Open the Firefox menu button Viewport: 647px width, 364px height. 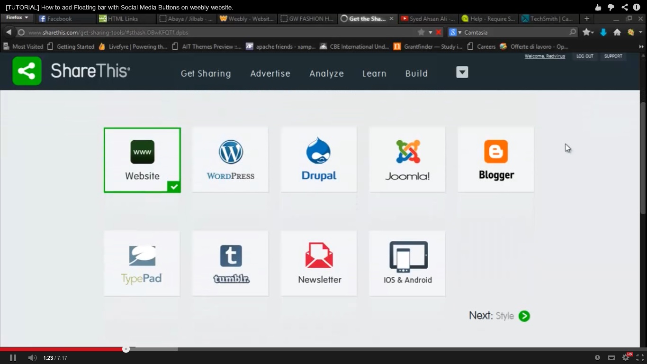(17, 18)
